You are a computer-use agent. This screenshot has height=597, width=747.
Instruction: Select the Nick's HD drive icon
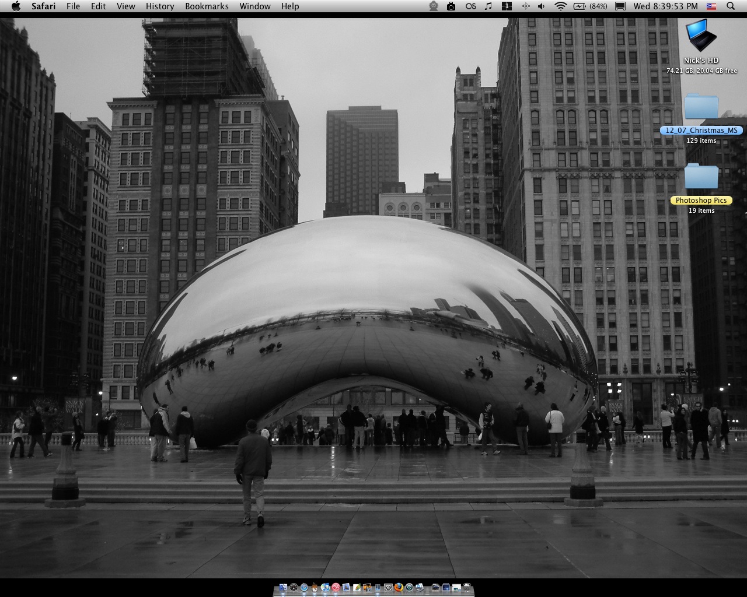click(x=701, y=36)
